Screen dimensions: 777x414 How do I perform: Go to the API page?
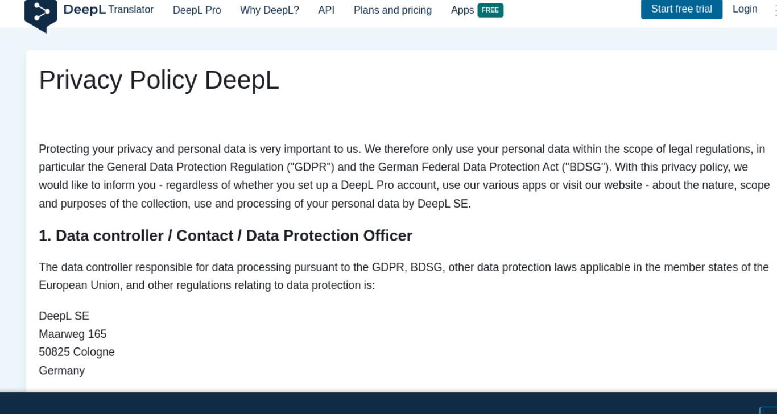(x=326, y=10)
